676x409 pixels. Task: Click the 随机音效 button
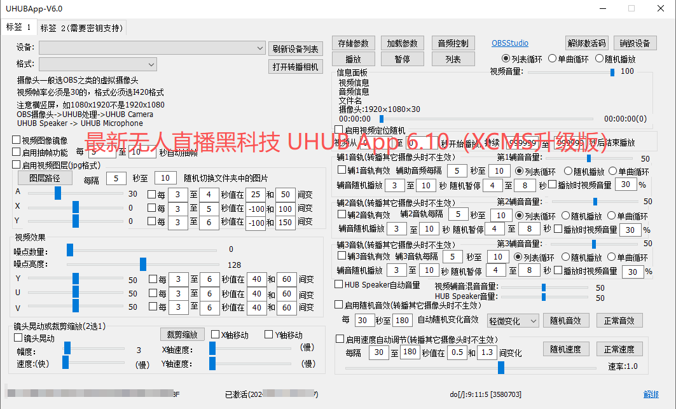pos(565,321)
